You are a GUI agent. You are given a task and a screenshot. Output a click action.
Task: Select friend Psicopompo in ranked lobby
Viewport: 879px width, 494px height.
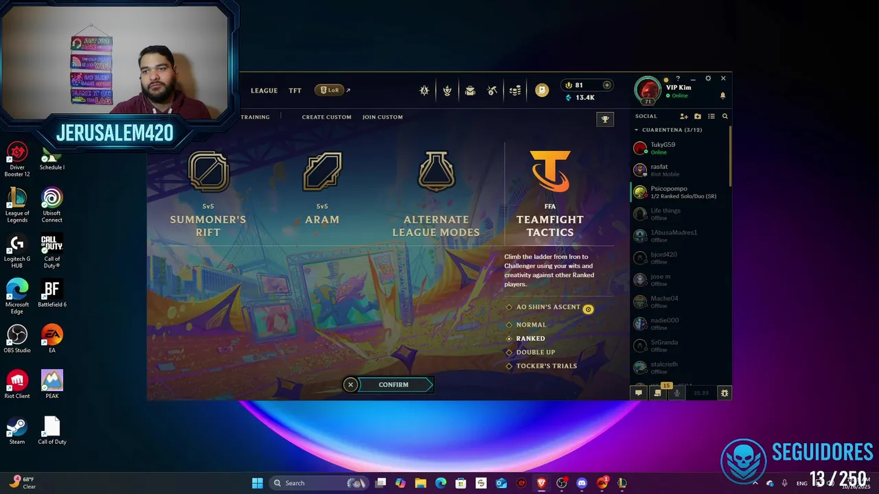[x=679, y=192]
